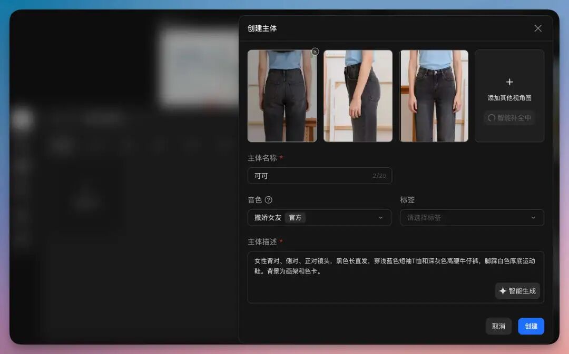569x354 pixels.
Task: Select the back-view model thumbnail
Action: coord(282,95)
